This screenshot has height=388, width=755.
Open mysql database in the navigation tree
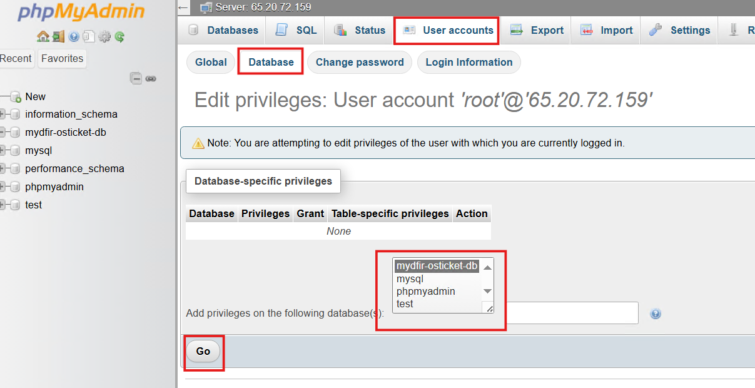(39, 151)
